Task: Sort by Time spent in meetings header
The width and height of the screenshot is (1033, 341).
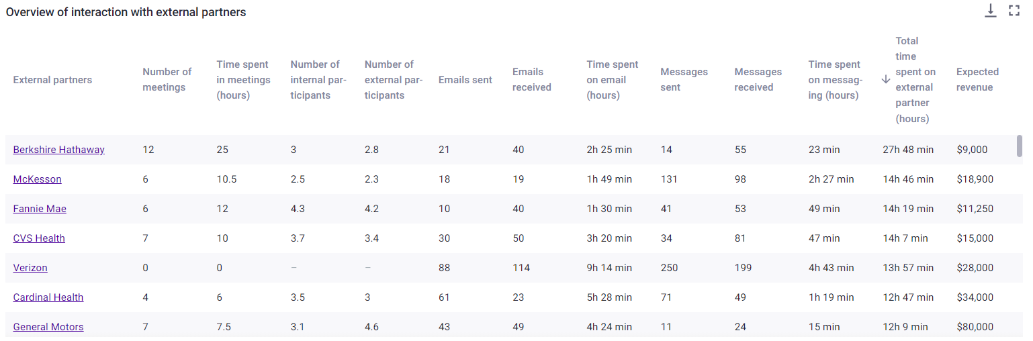Action: click(x=243, y=79)
